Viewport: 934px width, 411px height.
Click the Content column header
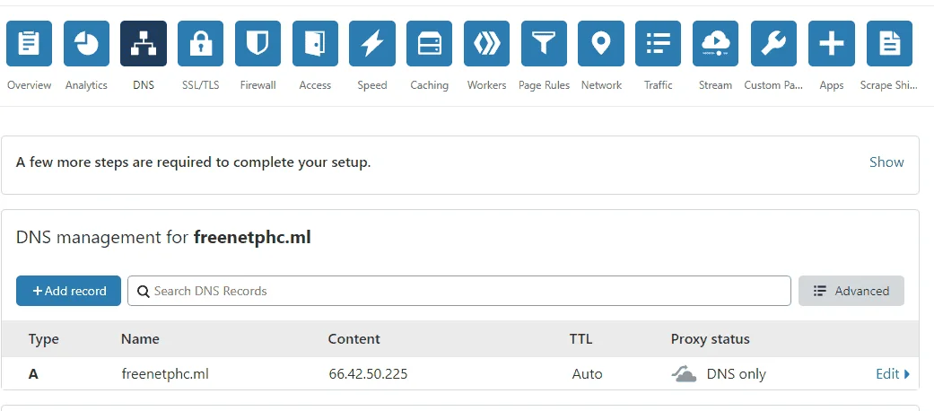coord(354,339)
